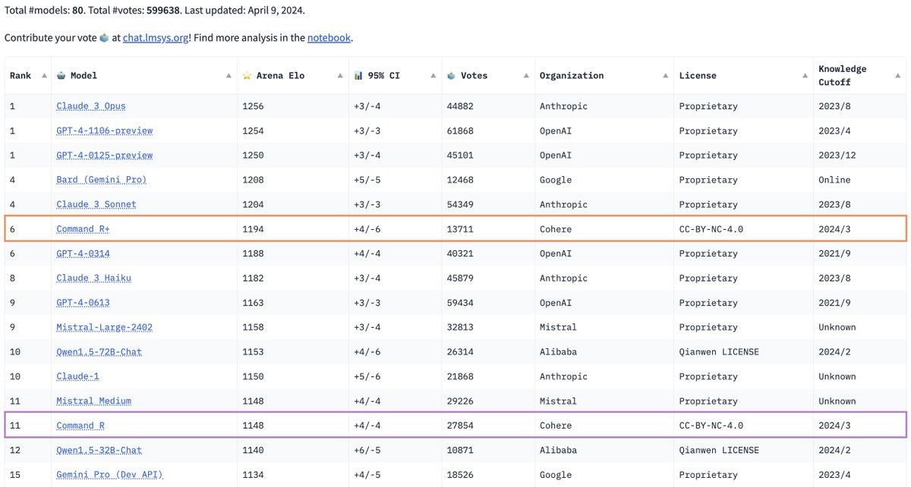The image size is (911, 487).
Task: Open the GPT-4-1106-preview model link
Action: pyautogui.click(x=105, y=130)
